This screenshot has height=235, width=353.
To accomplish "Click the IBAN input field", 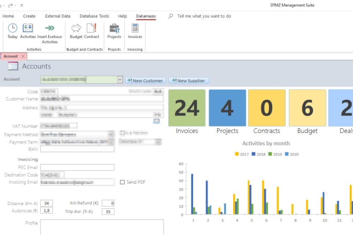I will (77, 149).
